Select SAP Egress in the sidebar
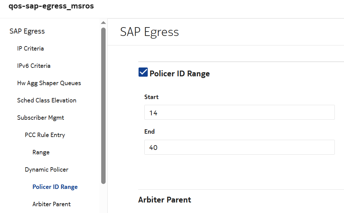The width and height of the screenshot is (344, 213). pyautogui.click(x=27, y=31)
